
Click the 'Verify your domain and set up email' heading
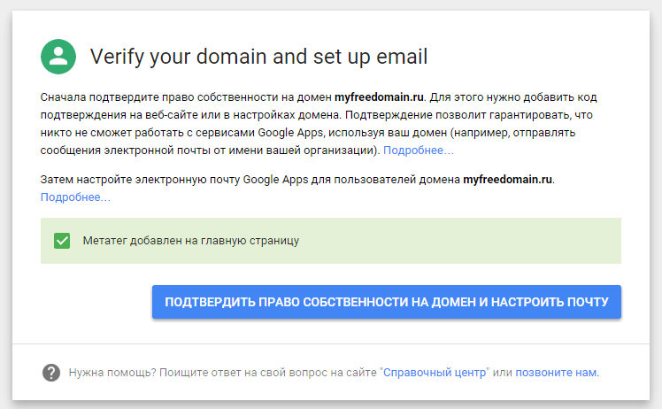(258, 58)
